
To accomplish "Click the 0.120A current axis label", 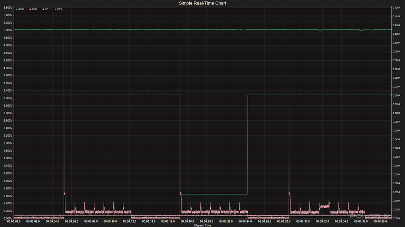I will point(396,8).
